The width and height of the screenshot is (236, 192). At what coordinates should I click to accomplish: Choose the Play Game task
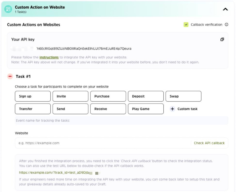click(146, 109)
